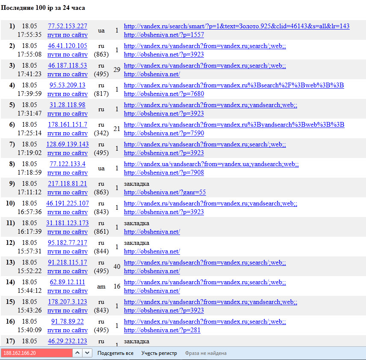
Task: Open IP address 77.122.133.4 link
Action: pos(68,164)
